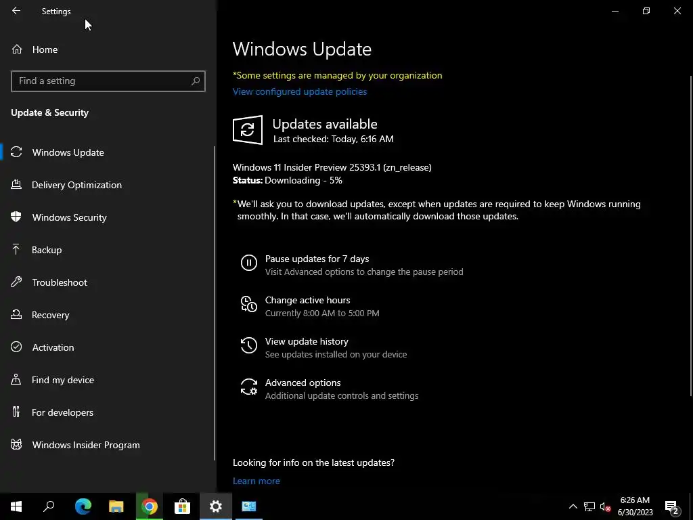Click the back arrow in Settings
The width and height of the screenshot is (693, 520).
16,11
